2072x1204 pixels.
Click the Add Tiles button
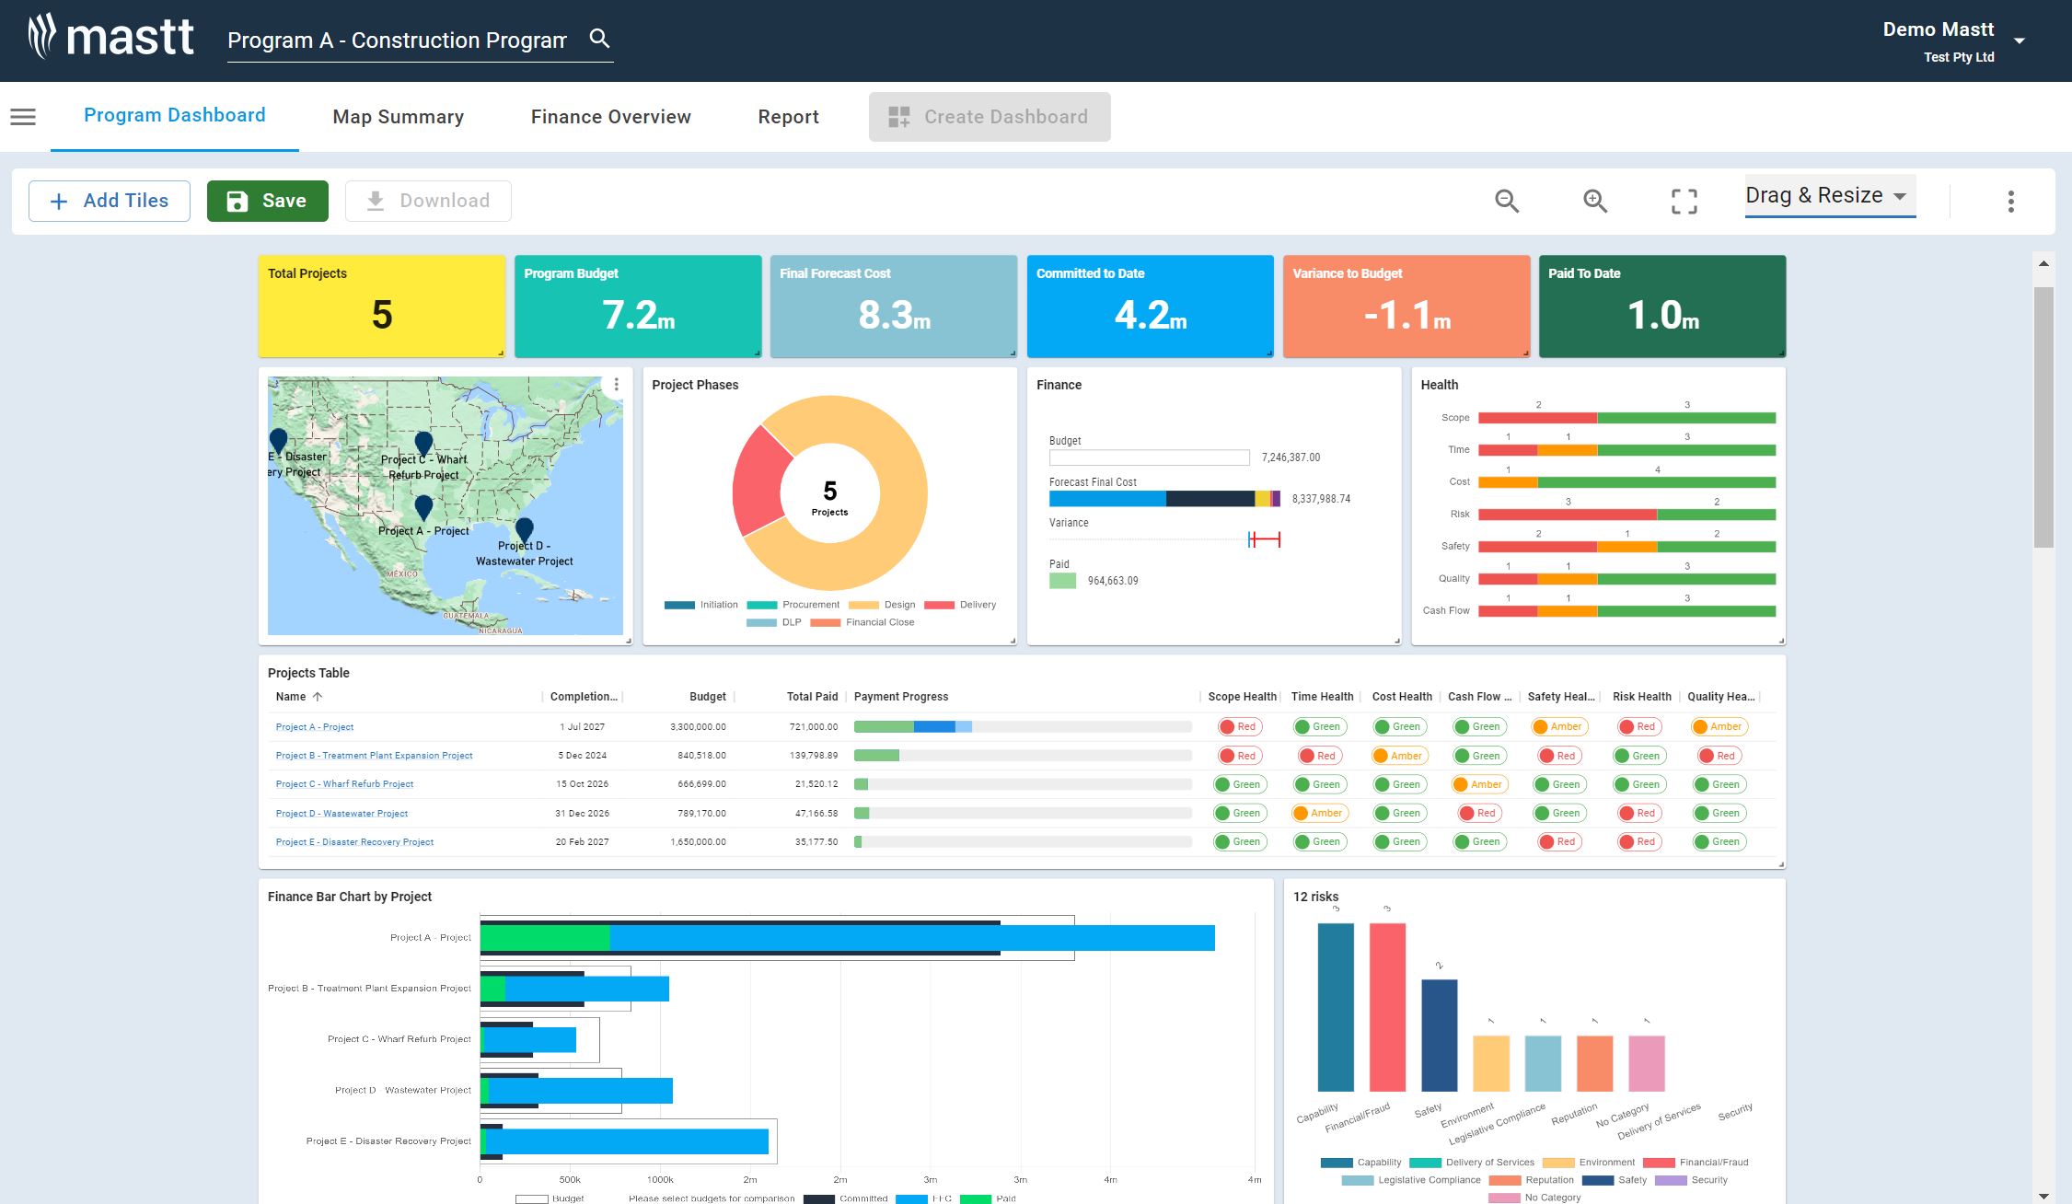[110, 201]
